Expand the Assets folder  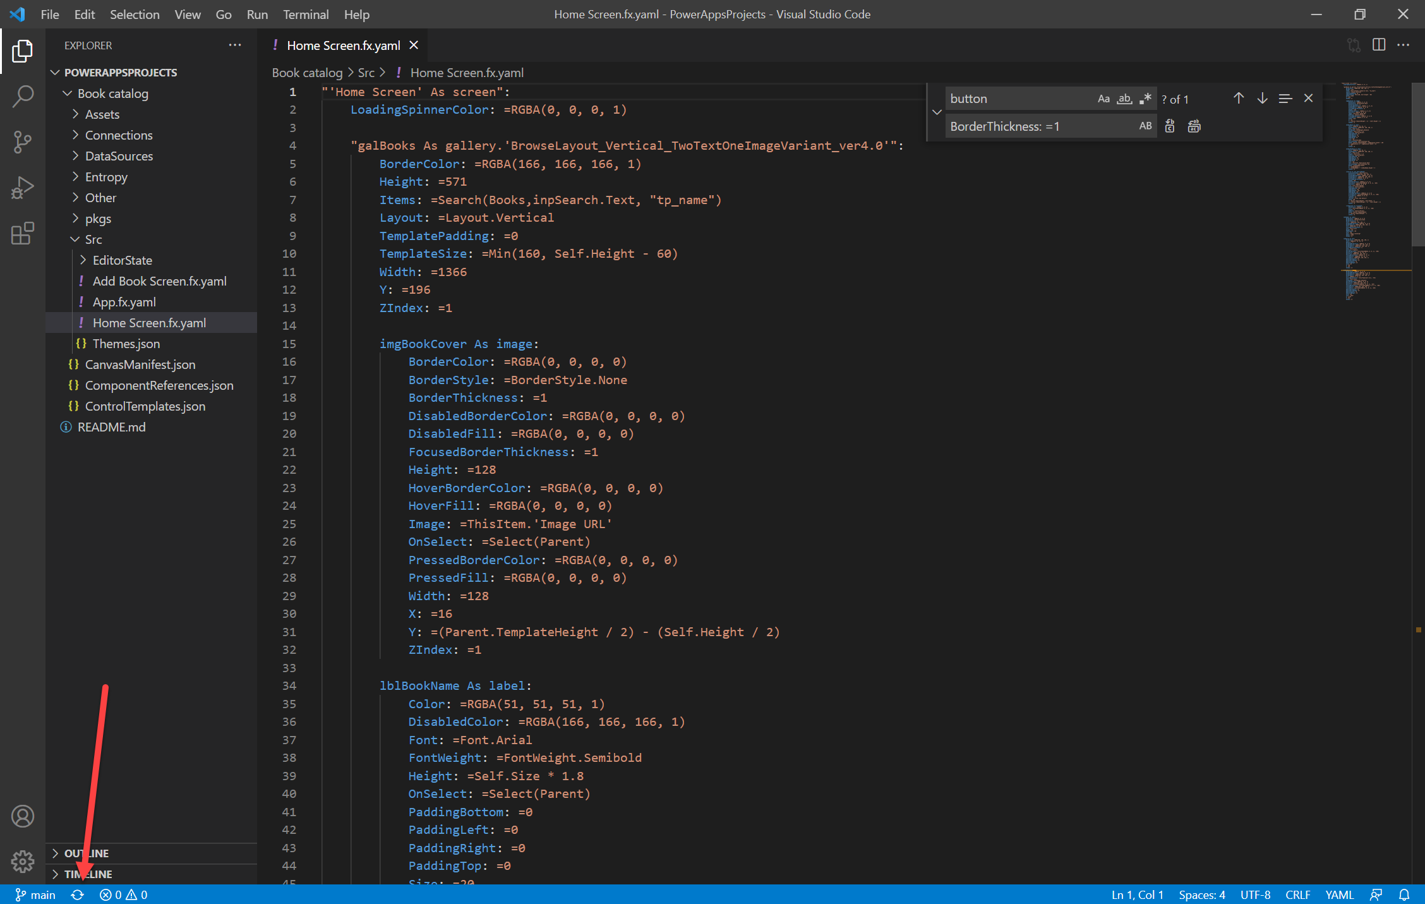pyautogui.click(x=102, y=114)
